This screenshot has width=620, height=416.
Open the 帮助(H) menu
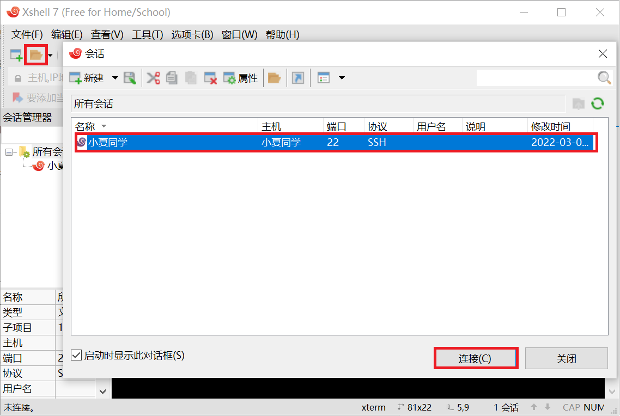(282, 35)
